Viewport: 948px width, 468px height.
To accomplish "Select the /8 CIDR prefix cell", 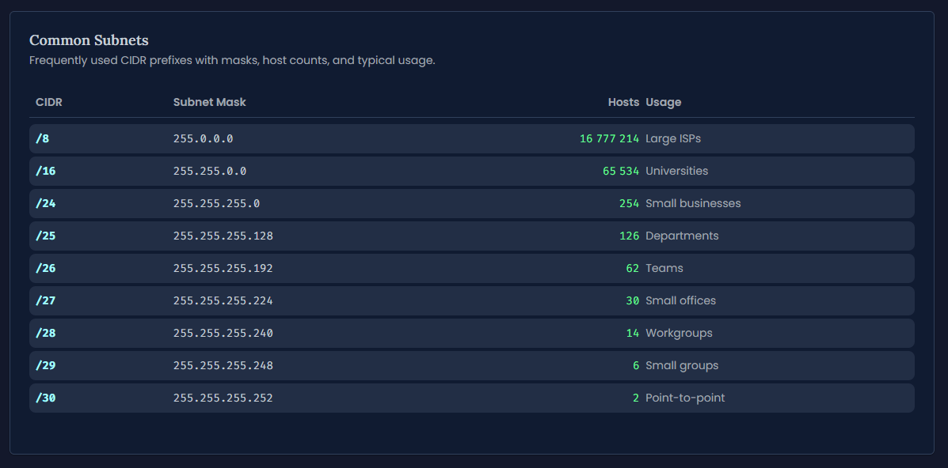I will (43, 138).
